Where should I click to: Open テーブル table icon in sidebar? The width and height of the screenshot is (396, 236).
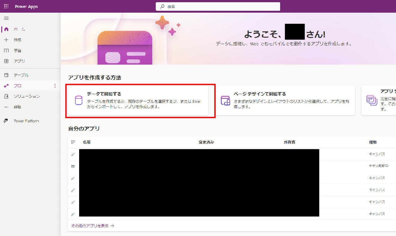coord(6,75)
